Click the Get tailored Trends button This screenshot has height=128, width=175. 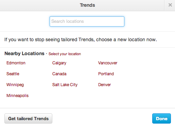tap(28, 118)
